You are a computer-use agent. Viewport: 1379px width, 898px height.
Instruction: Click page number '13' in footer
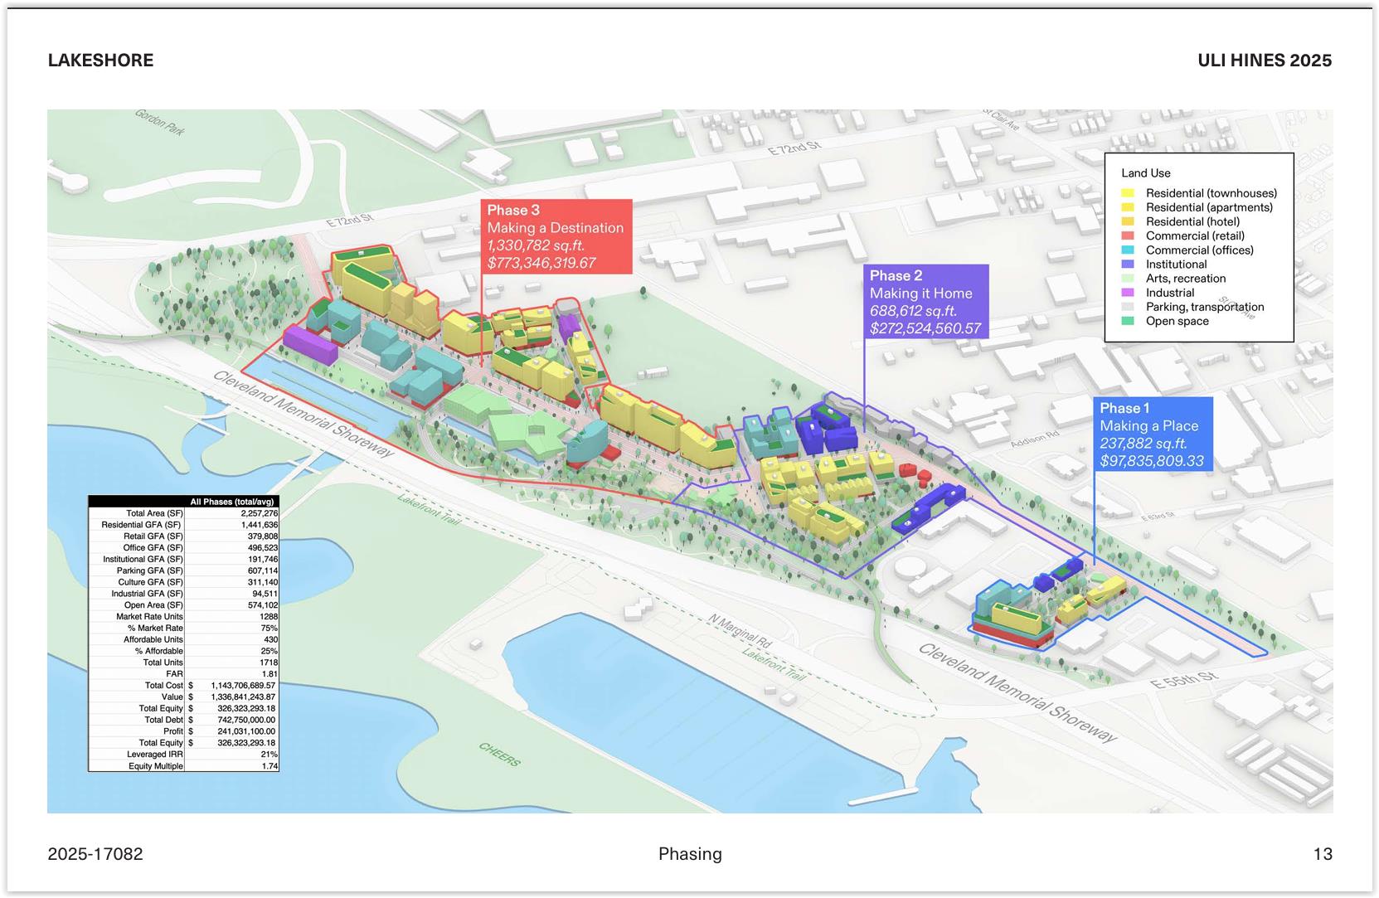pyautogui.click(x=1323, y=854)
